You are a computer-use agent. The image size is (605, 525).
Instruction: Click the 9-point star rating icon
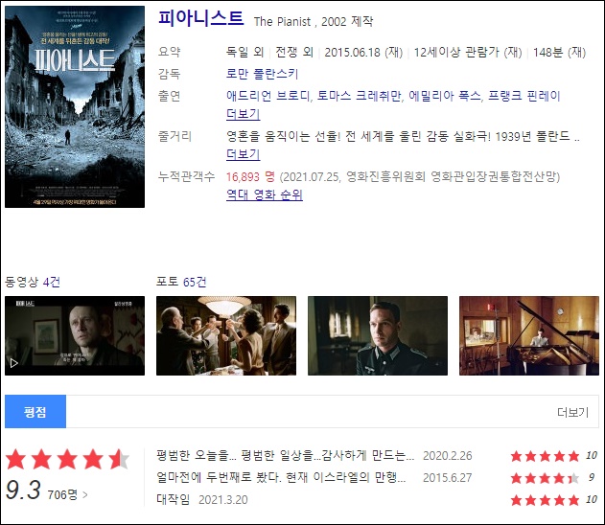[545, 478]
